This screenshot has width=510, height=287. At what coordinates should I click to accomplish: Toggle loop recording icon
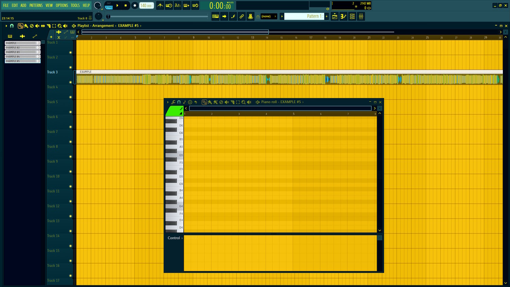195,5
